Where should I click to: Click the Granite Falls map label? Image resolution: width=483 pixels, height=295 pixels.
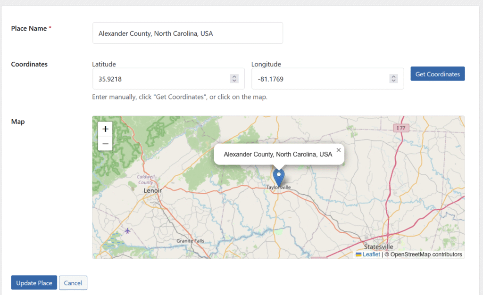click(191, 241)
